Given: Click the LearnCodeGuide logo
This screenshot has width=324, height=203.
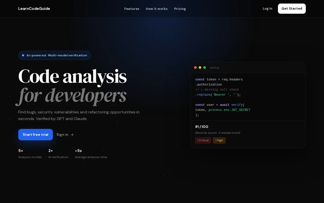Looking at the screenshot, I should (34, 9).
